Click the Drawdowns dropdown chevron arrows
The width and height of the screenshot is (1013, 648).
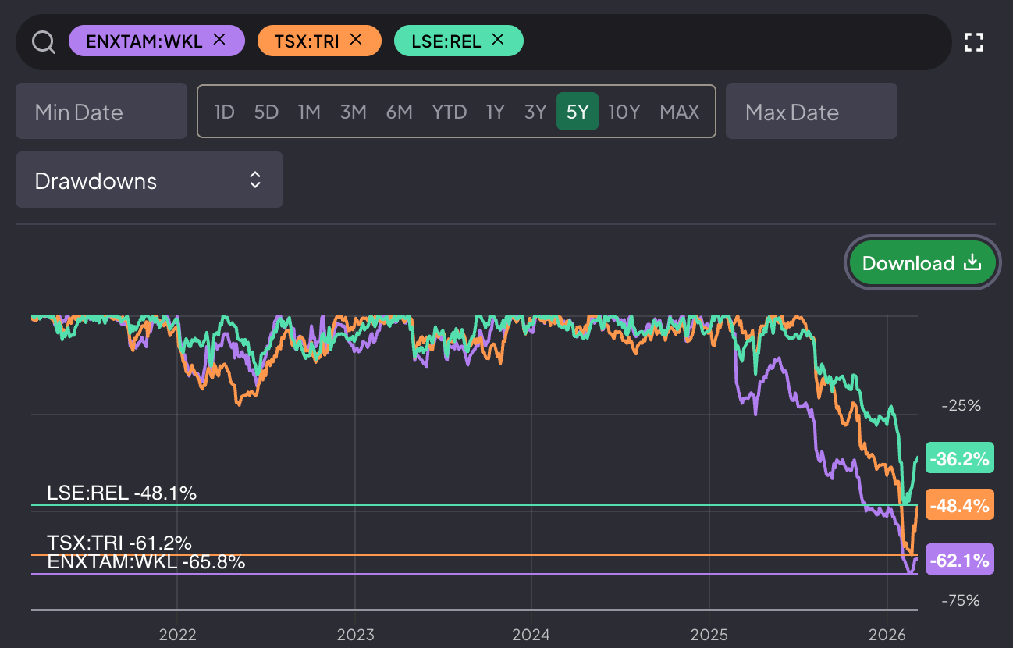255,180
